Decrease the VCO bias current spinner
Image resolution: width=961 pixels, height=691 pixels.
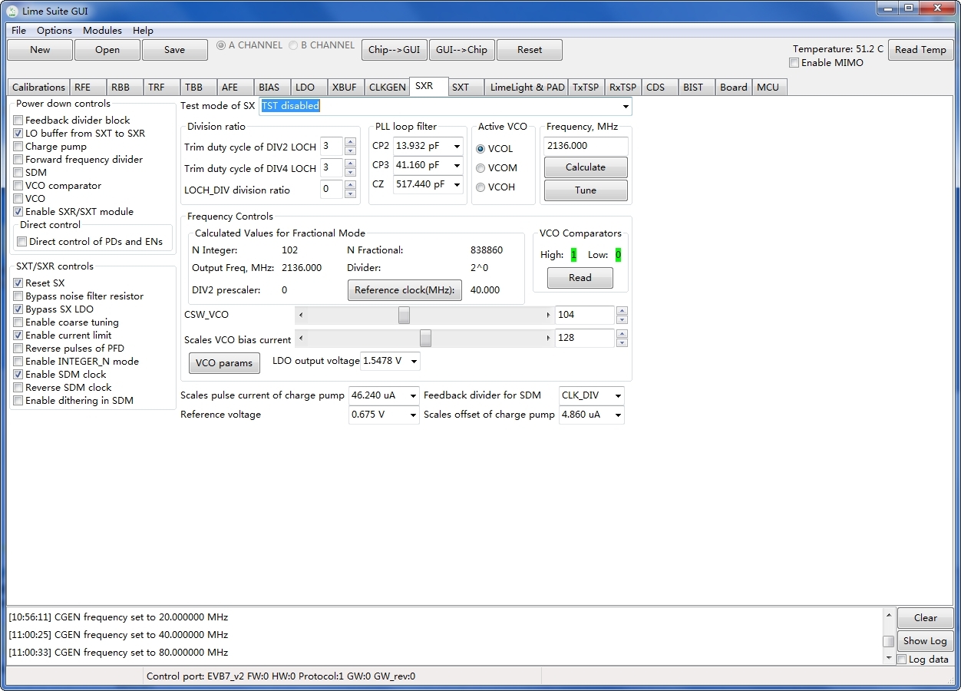(622, 342)
